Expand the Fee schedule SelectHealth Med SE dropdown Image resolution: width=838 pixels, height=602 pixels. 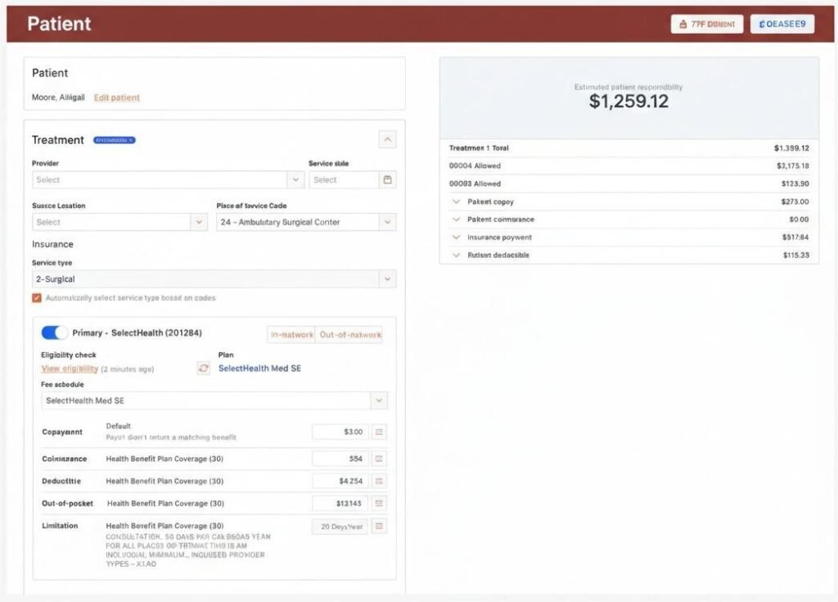click(214, 401)
